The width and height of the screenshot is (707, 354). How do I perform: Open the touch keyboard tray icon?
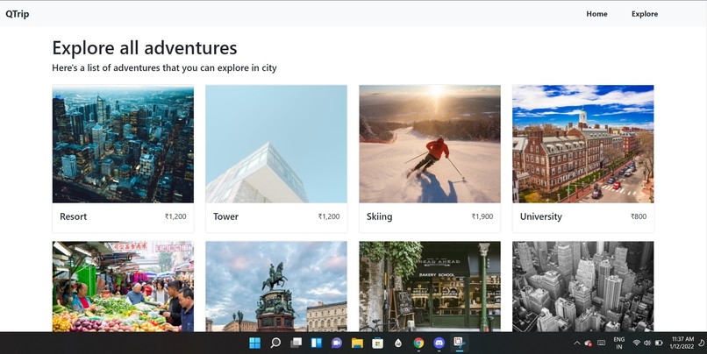tap(601, 343)
